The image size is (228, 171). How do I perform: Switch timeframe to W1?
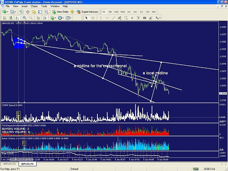[x=148, y=12]
